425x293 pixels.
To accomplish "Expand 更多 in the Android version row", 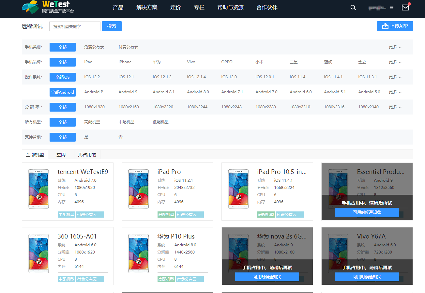I will click(x=395, y=92).
